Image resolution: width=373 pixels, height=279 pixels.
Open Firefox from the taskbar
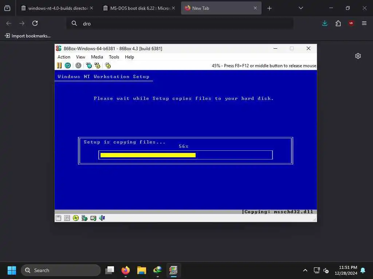click(126, 270)
